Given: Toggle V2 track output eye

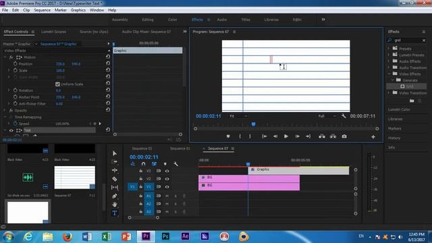Looking at the screenshot, I should tap(167, 179).
